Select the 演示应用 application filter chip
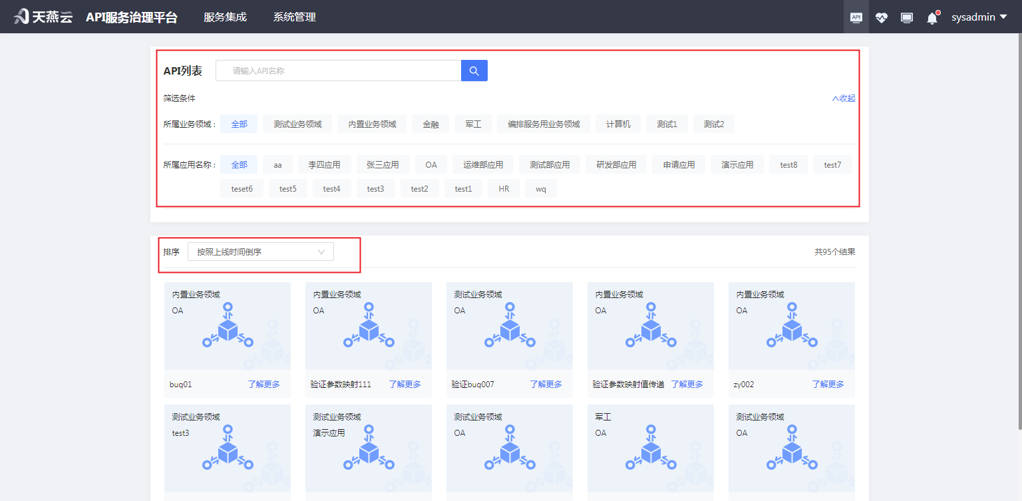The image size is (1022, 501). point(737,164)
